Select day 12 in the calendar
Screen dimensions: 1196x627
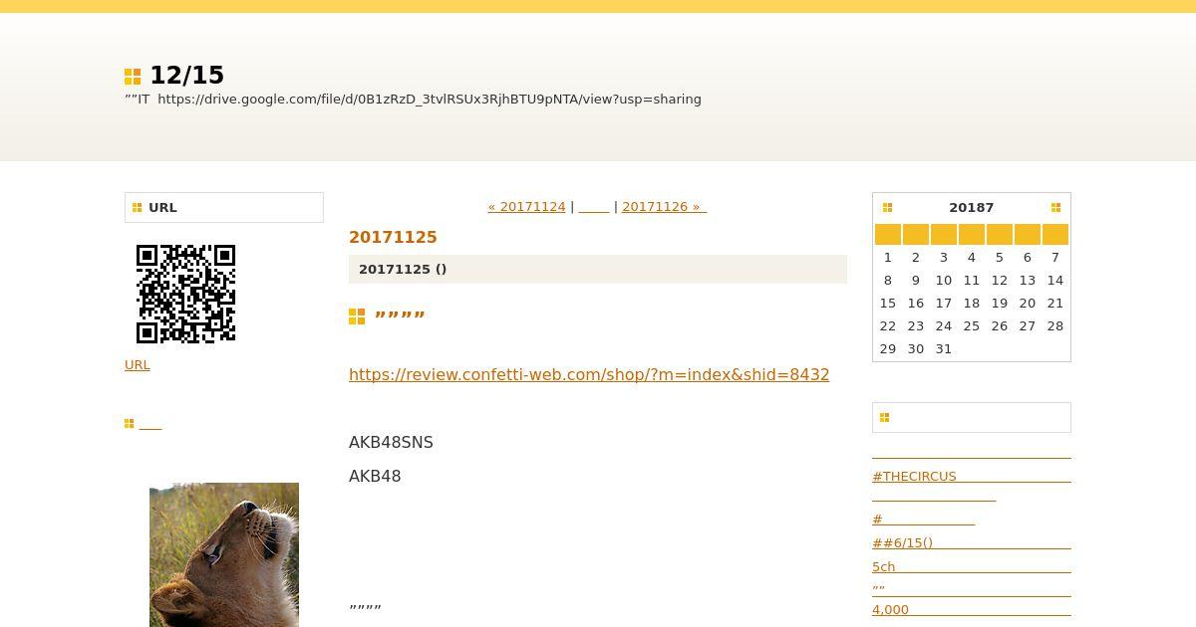999,280
